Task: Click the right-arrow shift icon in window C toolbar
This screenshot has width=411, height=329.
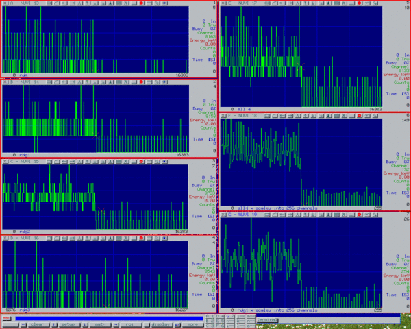Action: [x=72, y=162]
